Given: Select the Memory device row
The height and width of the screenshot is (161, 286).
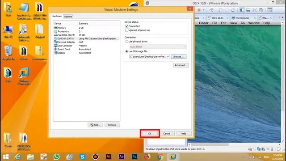Looking at the screenshot, I should pyautogui.click(x=86, y=28).
